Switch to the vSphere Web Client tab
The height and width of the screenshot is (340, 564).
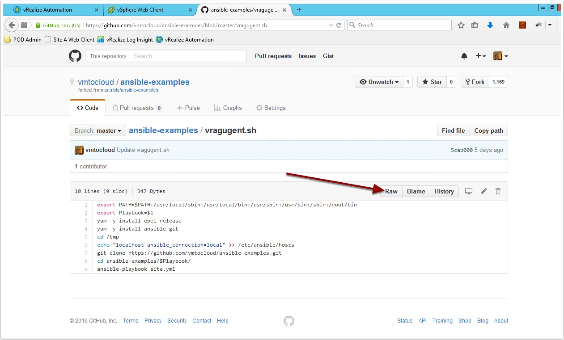point(150,10)
